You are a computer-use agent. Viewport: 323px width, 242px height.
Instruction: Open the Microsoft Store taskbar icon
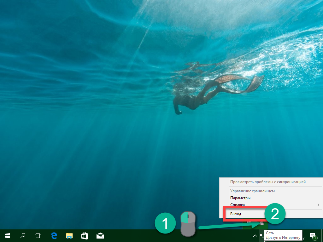(85, 235)
